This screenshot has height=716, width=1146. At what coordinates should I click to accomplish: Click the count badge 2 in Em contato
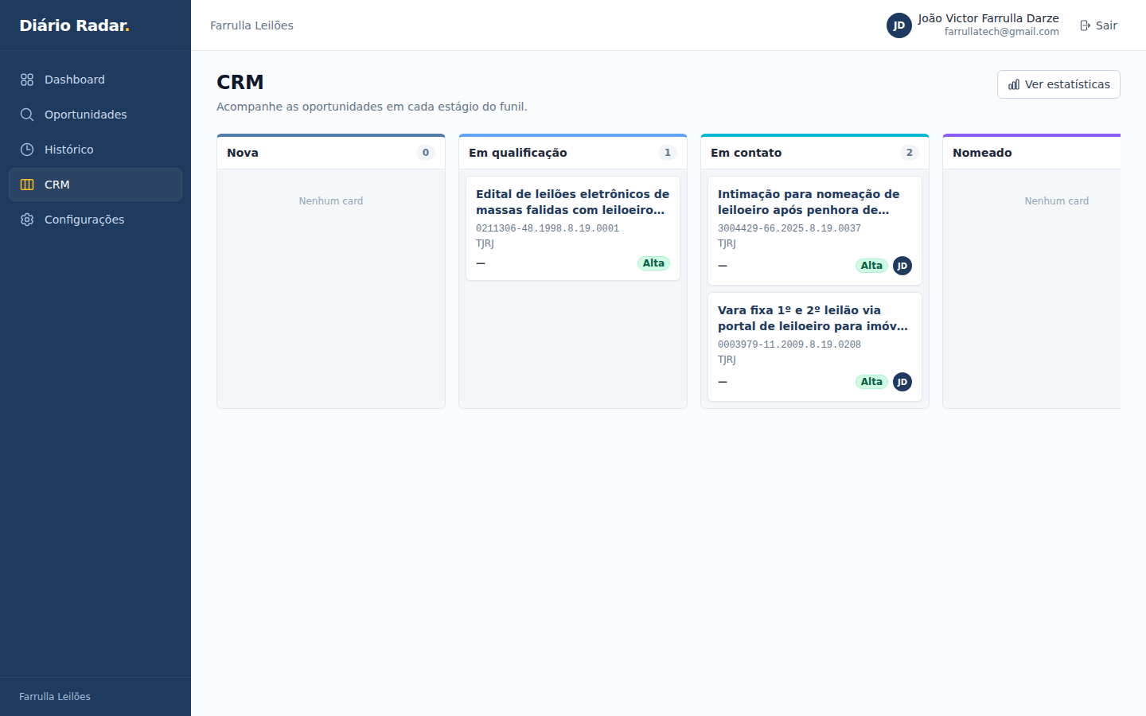(x=910, y=153)
